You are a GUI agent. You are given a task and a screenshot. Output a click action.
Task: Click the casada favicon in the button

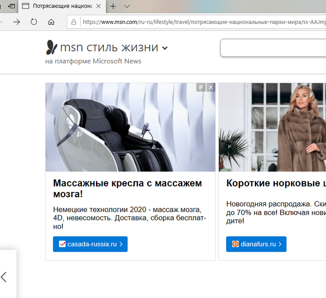(x=62, y=244)
